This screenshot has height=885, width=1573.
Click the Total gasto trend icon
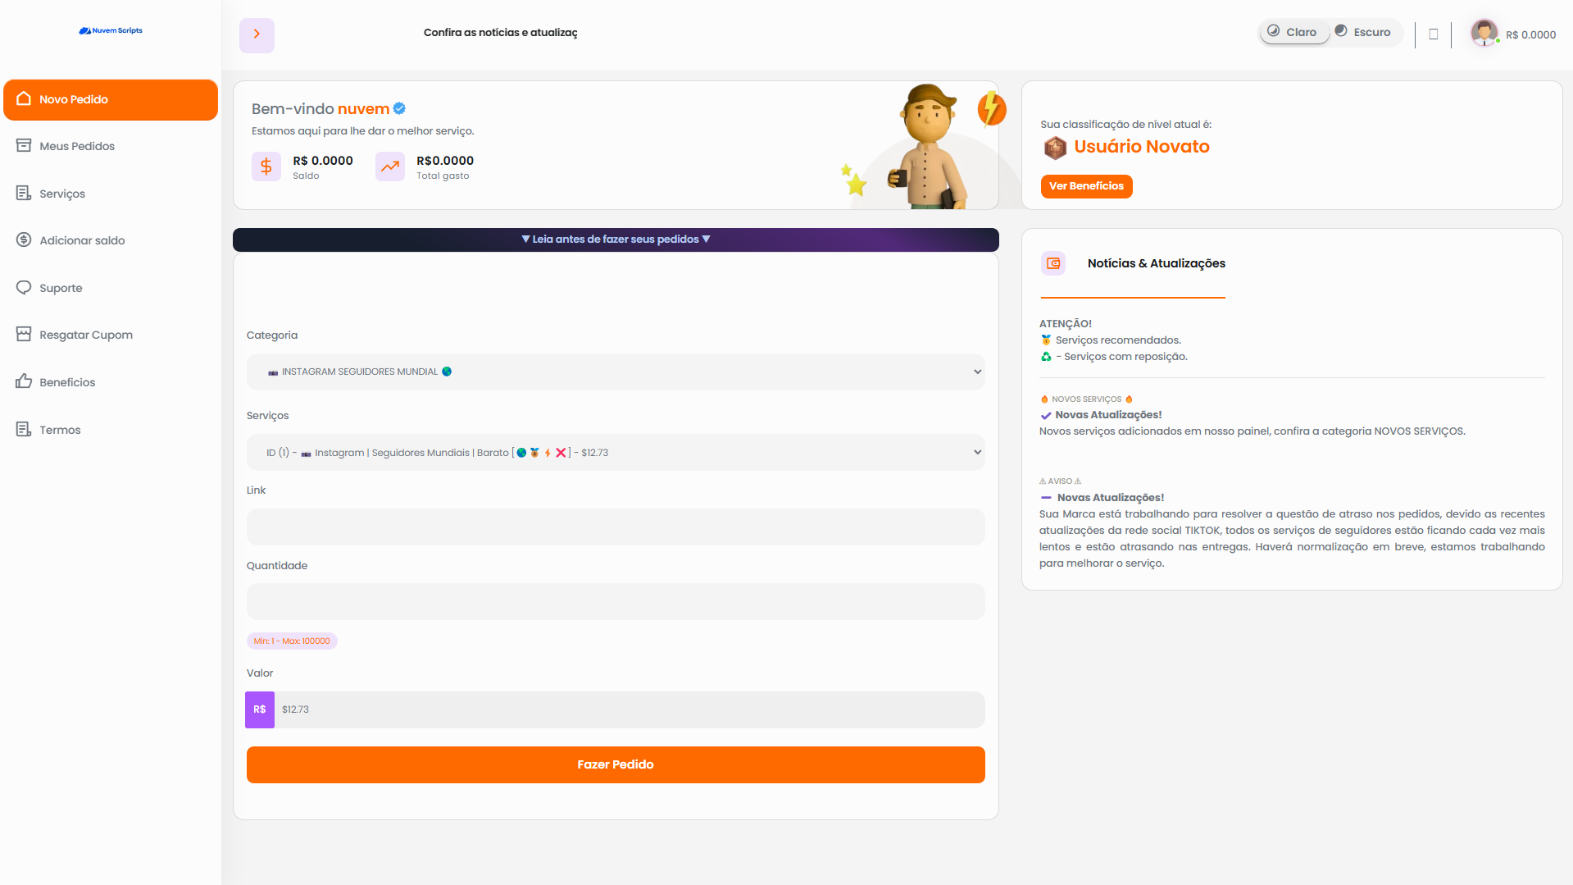coord(390,167)
